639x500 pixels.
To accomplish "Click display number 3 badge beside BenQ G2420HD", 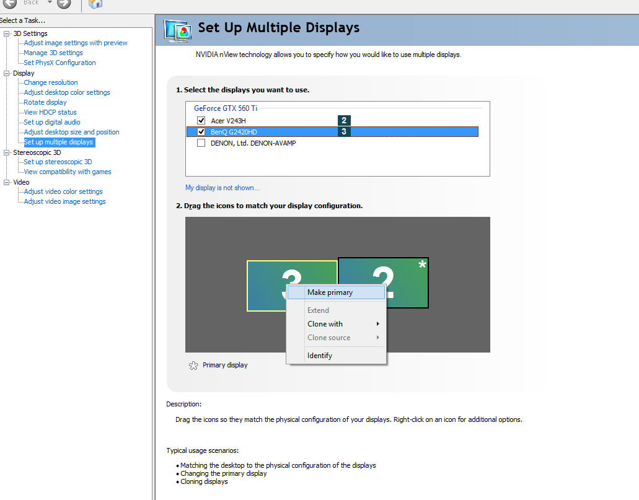I will [x=344, y=131].
